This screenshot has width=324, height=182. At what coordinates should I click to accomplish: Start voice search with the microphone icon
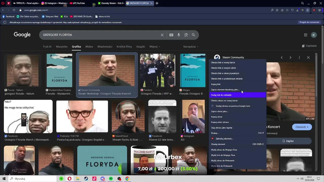[179, 35]
